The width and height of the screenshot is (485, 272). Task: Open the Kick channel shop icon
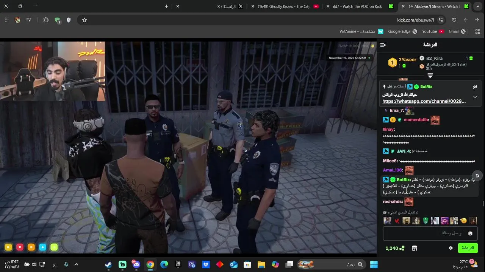pyautogui.click(x=415, y=248)
